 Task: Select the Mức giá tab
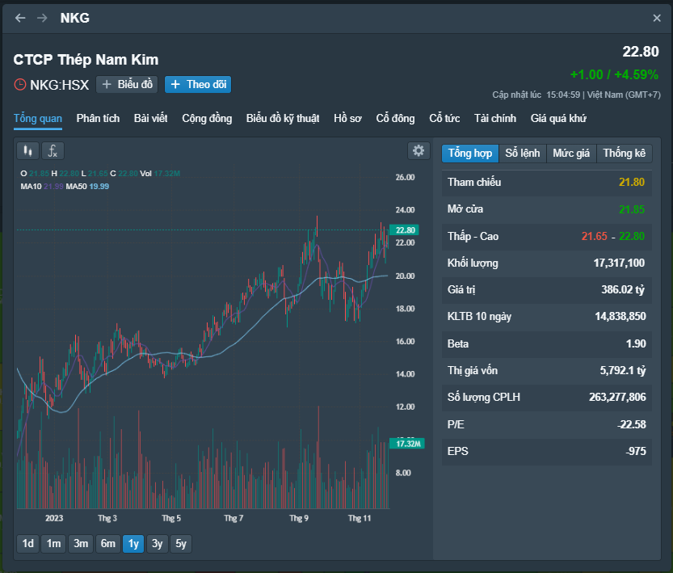tap(571, 154)
